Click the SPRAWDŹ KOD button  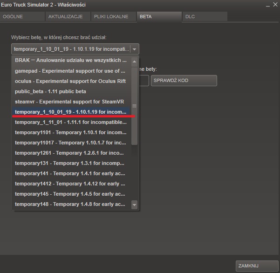point(184,81)
